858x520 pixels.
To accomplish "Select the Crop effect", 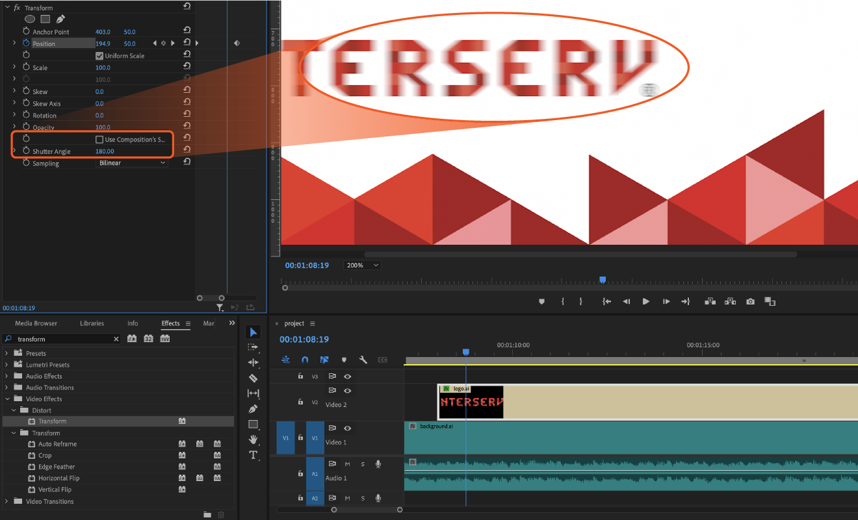I will (x=45, y=456).
